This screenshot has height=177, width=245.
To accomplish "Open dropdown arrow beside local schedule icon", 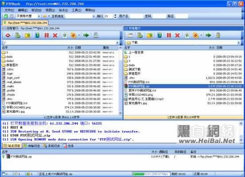I will (201, 35).
